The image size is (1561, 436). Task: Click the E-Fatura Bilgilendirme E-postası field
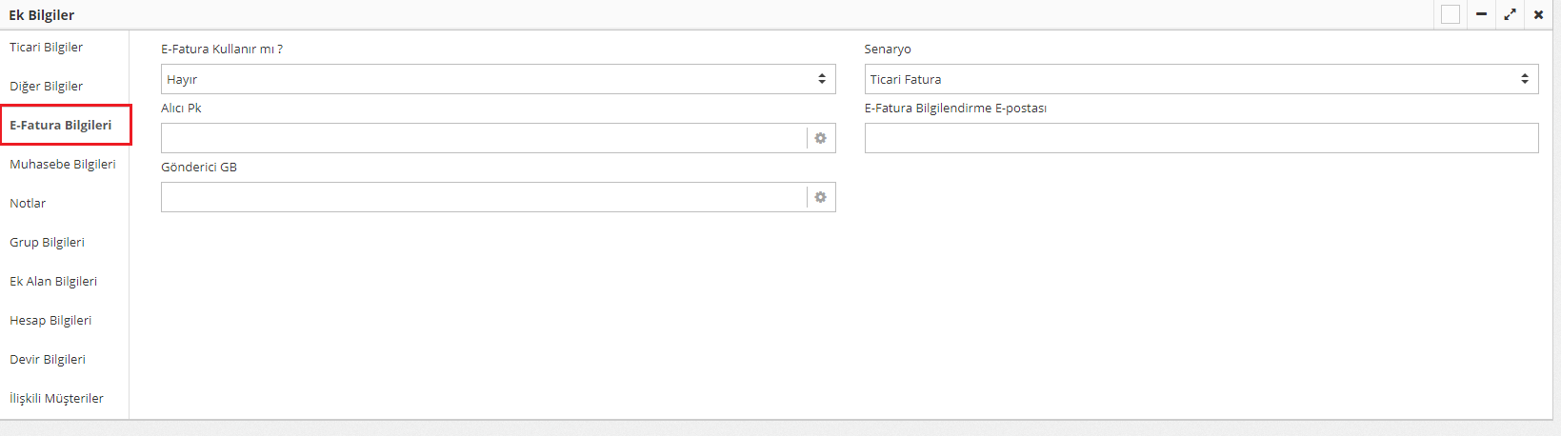[x=1200, y=138]
